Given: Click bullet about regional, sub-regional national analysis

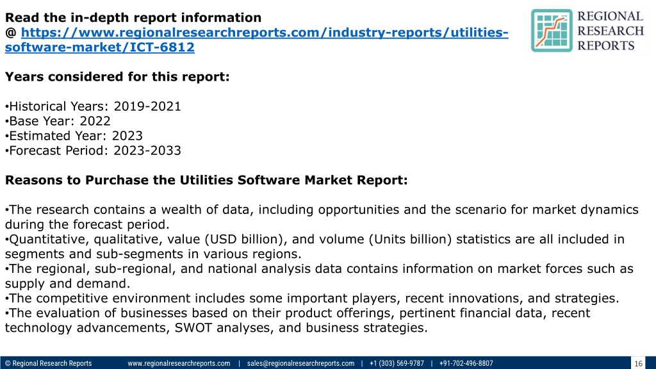Looking at the screenshot, I should pyautogui.click(x=319, y=275).
